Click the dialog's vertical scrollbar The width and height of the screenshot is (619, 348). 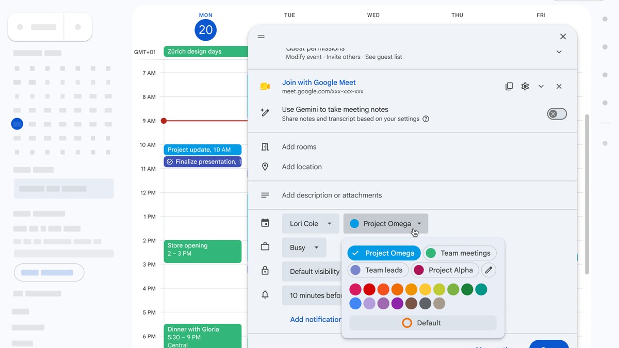click(x=587, y=194)
